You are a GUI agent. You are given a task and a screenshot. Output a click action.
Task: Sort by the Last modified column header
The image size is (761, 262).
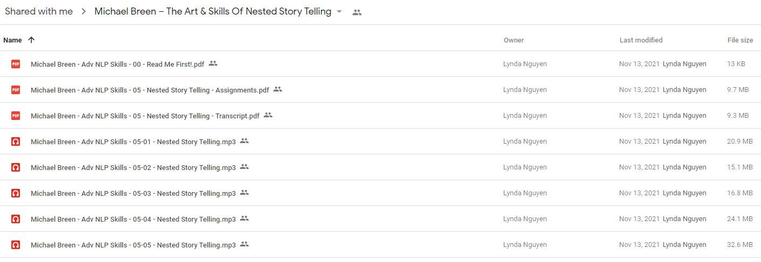(x=641, y=40)
